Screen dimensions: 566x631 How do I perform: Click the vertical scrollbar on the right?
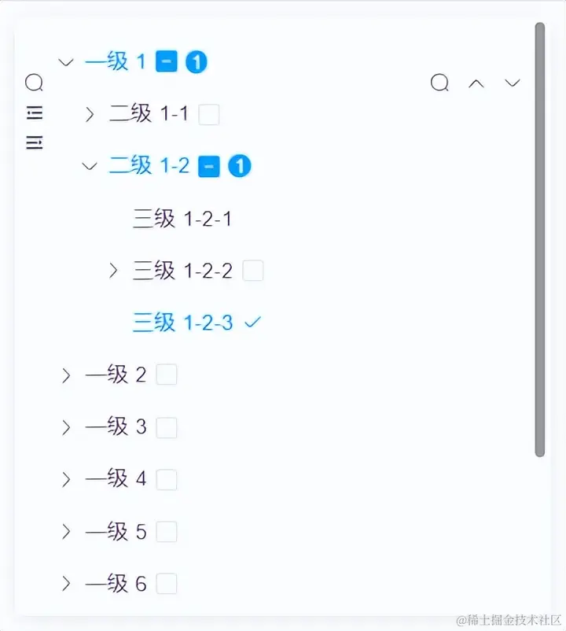(539, 236)
